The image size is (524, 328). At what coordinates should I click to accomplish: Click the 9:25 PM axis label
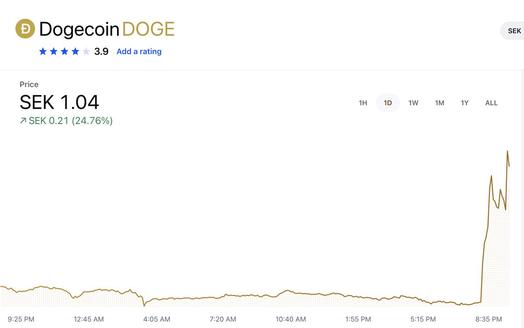[x=21, y=319]
